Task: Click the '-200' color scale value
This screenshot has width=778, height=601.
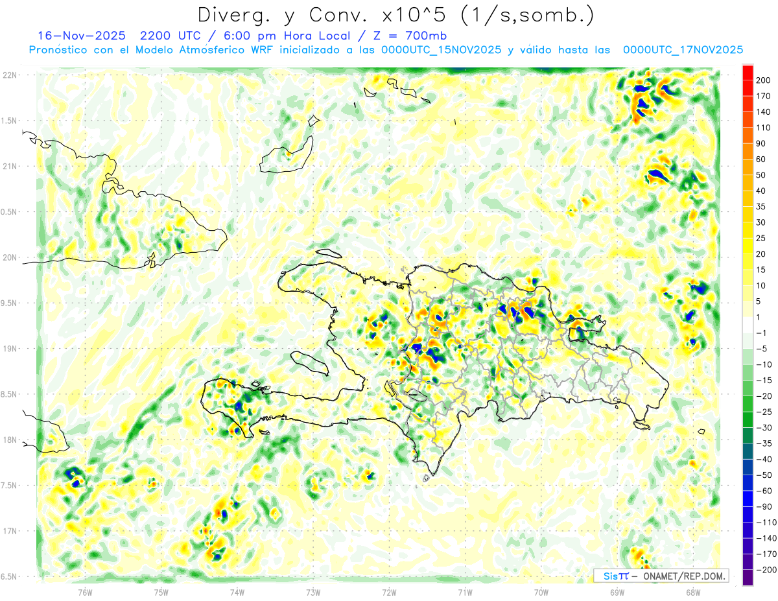Action: point(767,569)
